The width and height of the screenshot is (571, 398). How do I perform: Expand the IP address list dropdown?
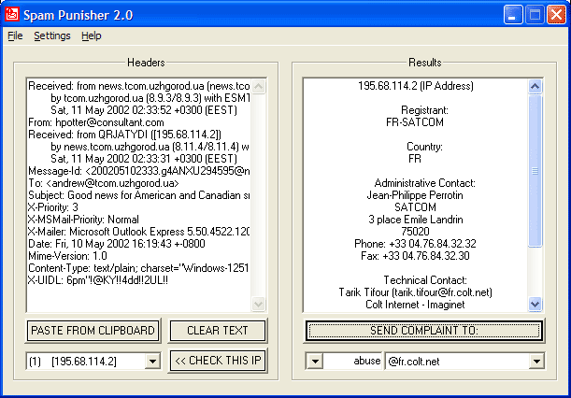152,362
